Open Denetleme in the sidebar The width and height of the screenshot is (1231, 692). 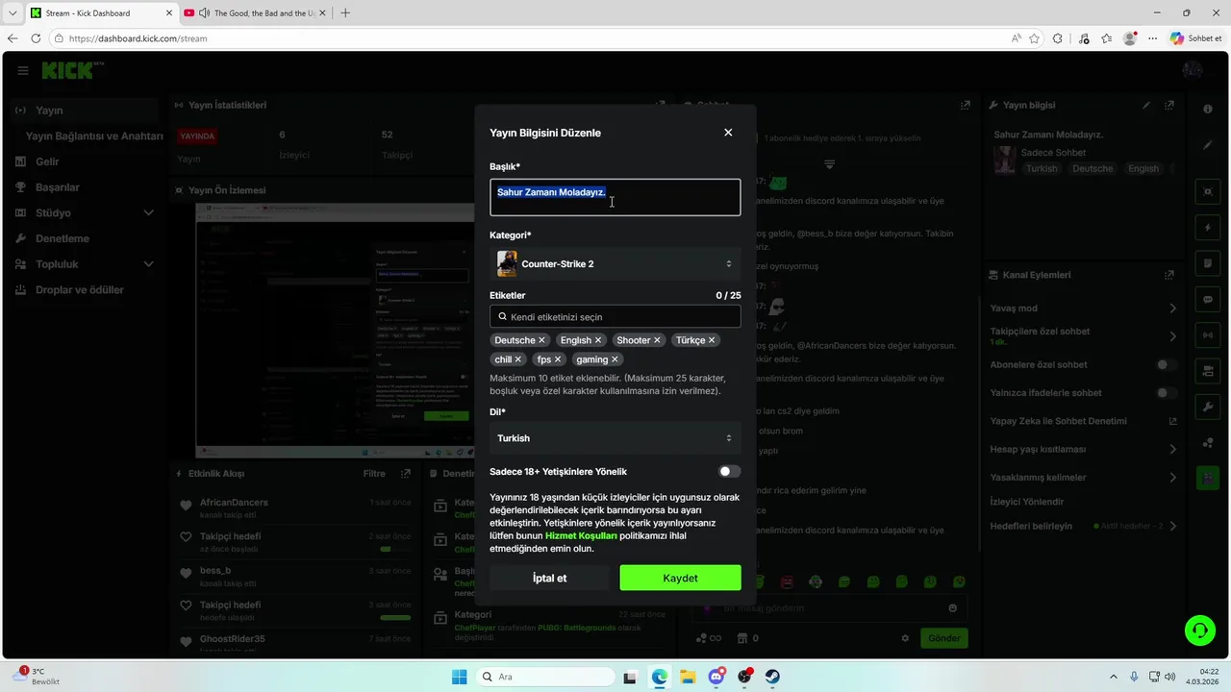(x=63, y=238)
